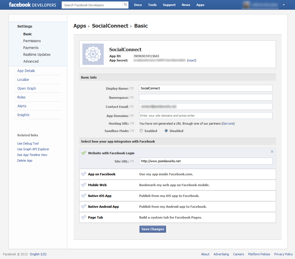The image size is (295, 259).
Task: Close the Website with Facebook Login section
Action: click(272, 152)
